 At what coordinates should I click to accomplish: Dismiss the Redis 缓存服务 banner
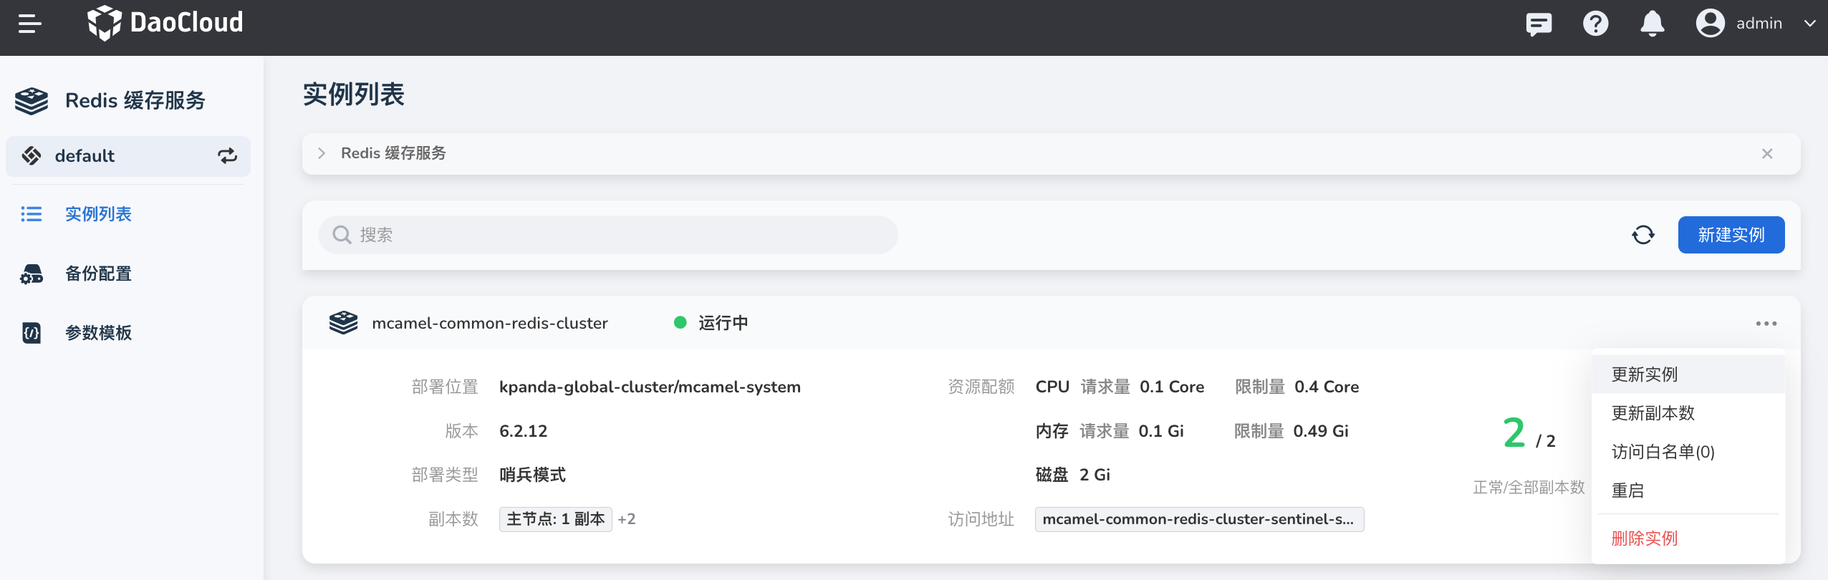tap(1767, 154)
